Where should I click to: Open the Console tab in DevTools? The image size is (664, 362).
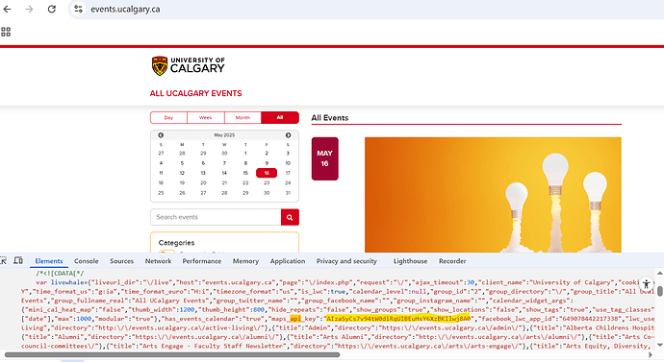coord(86,261)
